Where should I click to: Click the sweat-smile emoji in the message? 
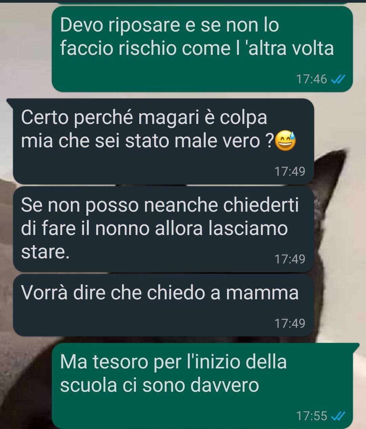pos(285,141)
